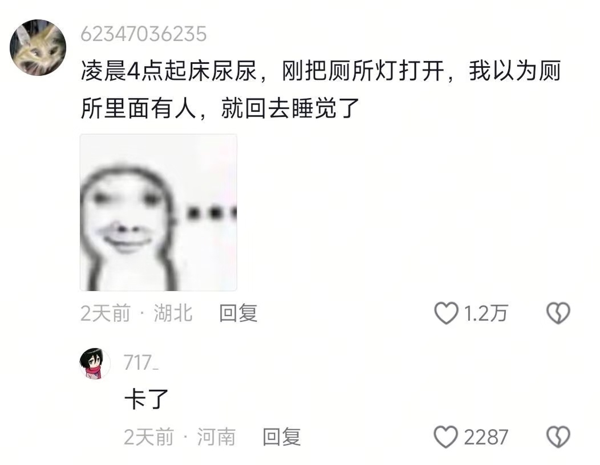View profile via username 62347036235
600x465 pixels.
(144, 34)
